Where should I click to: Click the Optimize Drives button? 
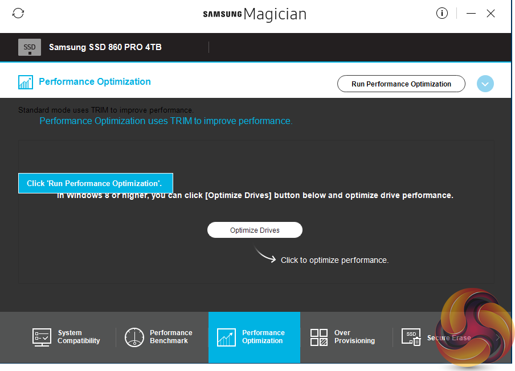pyautogui.click(x=255, y=230)
